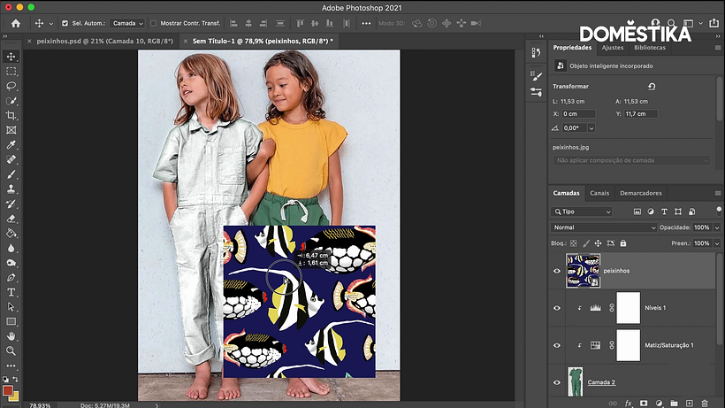The height and width of the screenshot is (408, 725).
Task: Select the peixinhos layer thumbnail
Action: [x=583, y=271]
